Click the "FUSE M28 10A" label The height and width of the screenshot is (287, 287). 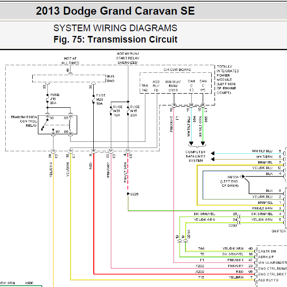tap(101, 99)
